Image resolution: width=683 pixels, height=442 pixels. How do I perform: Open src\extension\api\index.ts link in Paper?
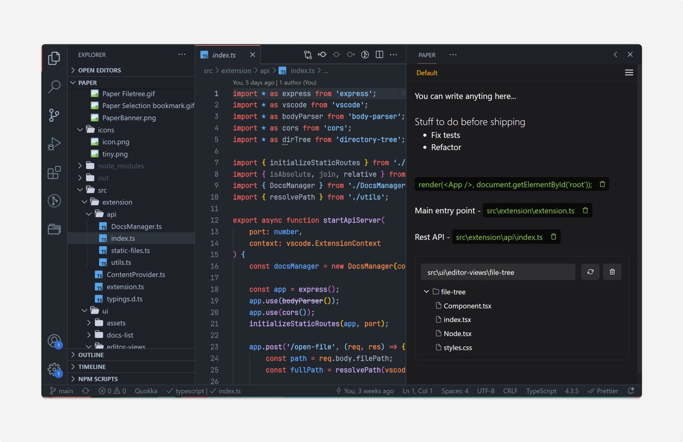[x=499, y=237]
